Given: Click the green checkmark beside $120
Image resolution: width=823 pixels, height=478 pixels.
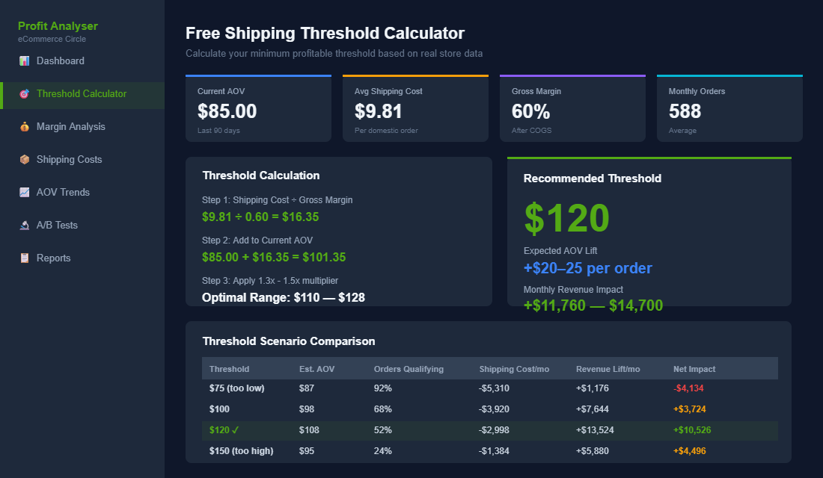Looking at the screenshot, I should (235, 430).
